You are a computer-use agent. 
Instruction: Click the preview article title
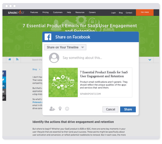coord(104,74)
